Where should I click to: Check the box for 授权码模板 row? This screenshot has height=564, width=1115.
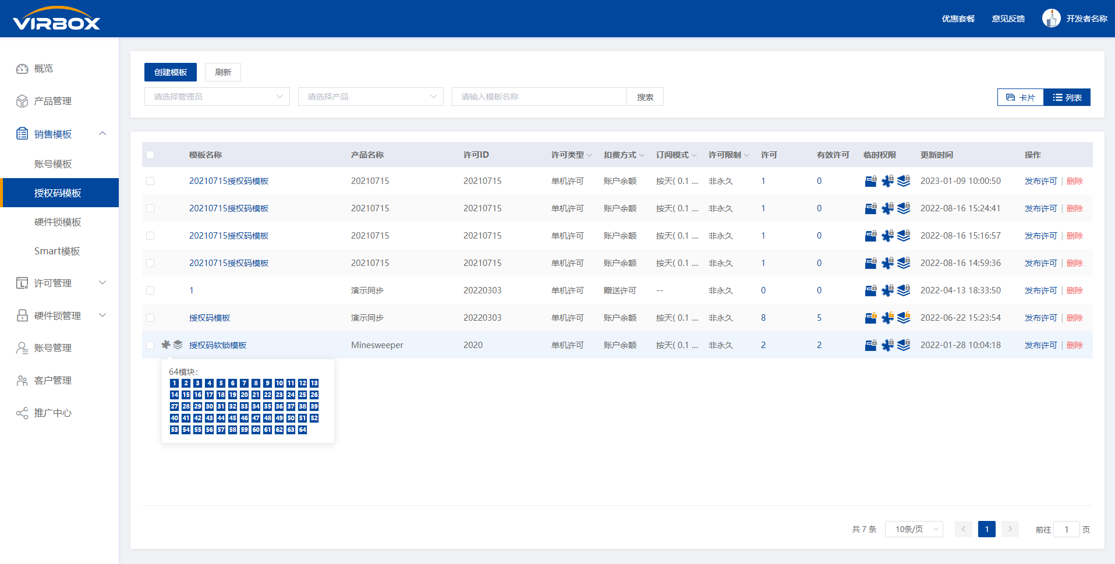click(150, 318)
